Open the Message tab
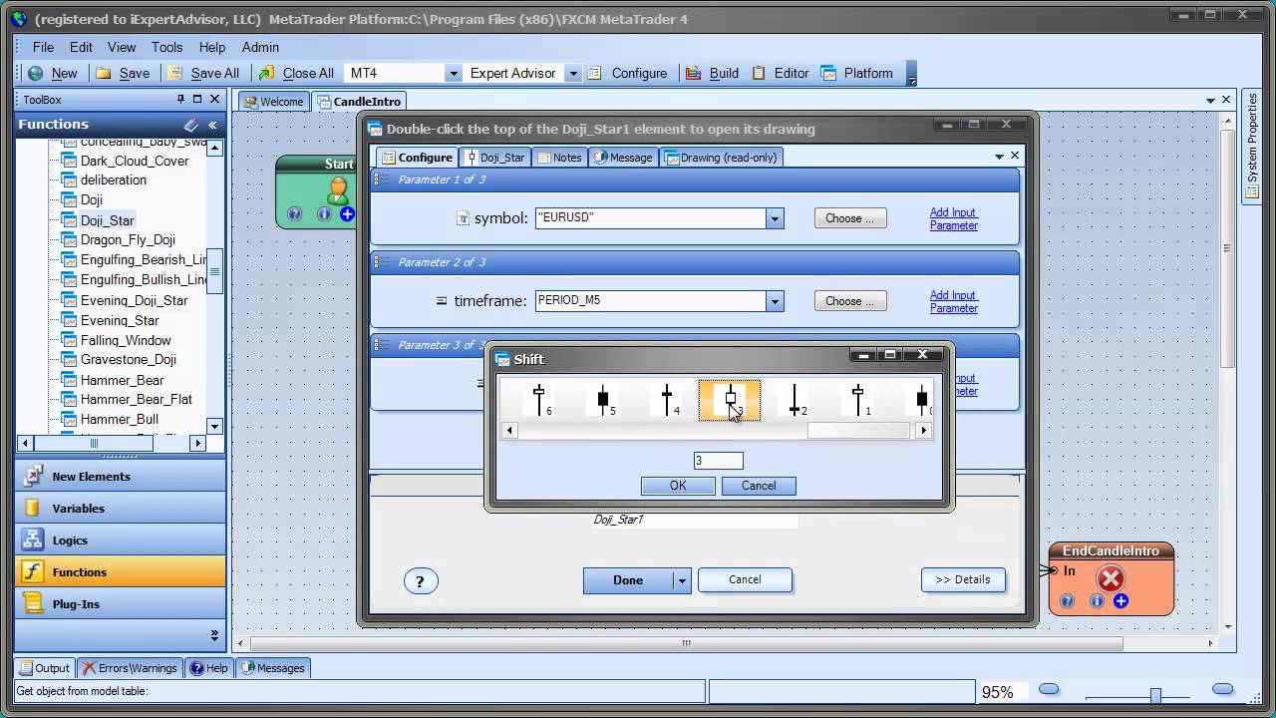 tap(623, 157)
